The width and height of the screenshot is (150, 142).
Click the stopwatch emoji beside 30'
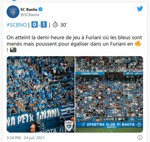pos(55,25)
